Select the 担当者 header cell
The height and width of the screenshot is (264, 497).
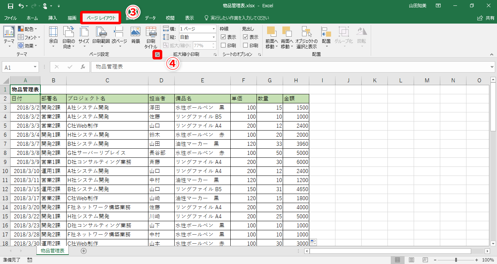click(161, 98)
